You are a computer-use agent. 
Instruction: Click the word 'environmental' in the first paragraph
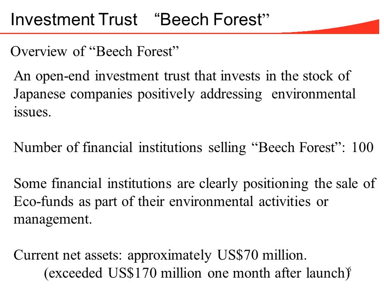coord(314,94)
